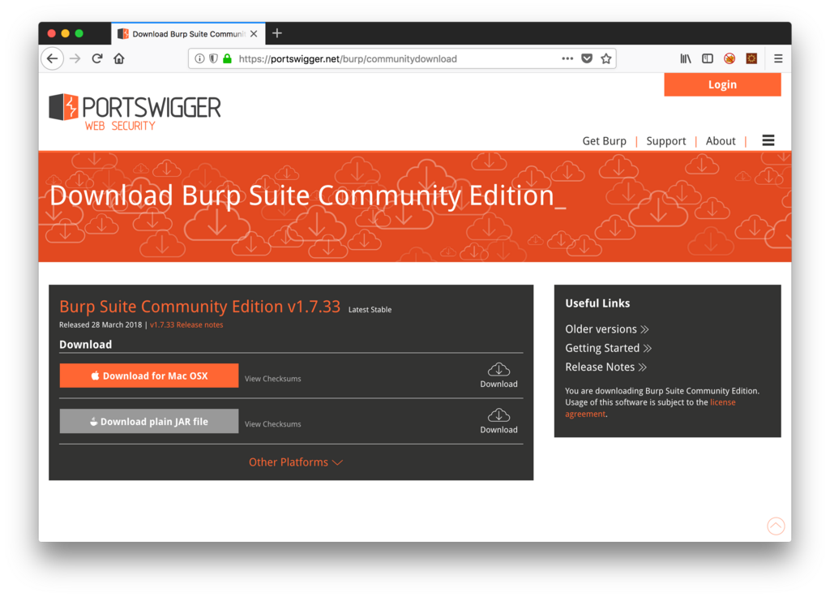Image resolution: width=830 pixels, height=597 pixels.
Task: Click cloud Download icon in Mac OSX row
Action: (498, 376)
